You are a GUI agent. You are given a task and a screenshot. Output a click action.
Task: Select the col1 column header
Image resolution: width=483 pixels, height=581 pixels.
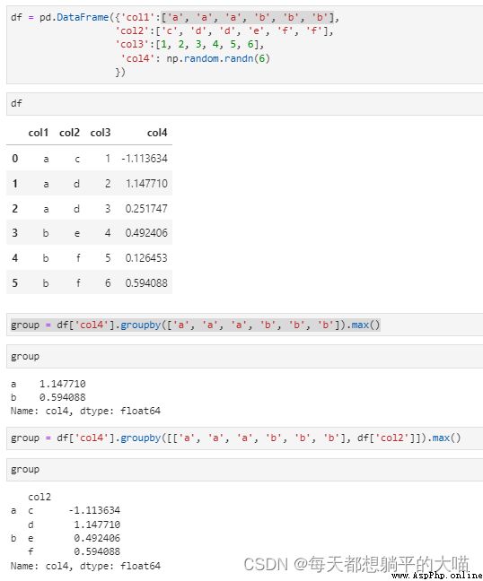tap(39, 133)
